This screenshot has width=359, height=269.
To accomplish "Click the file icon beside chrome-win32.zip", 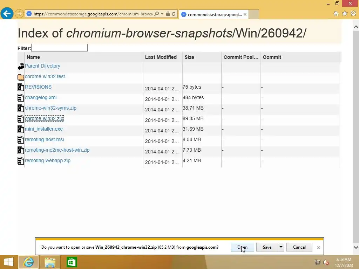I will (21, 119).
